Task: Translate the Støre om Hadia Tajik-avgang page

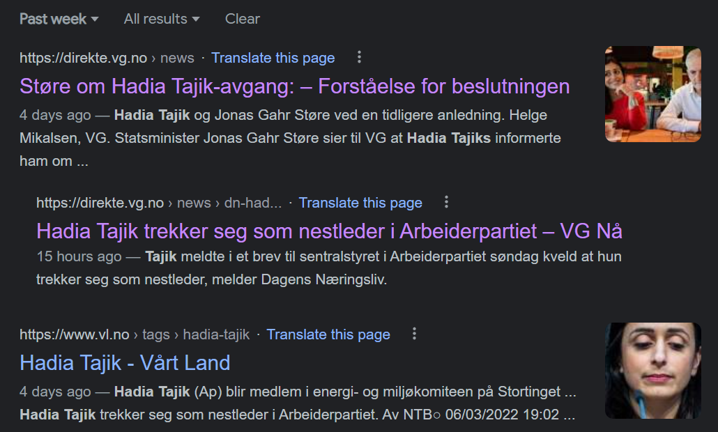Action: pyautogui.click(x=273, y=58)
